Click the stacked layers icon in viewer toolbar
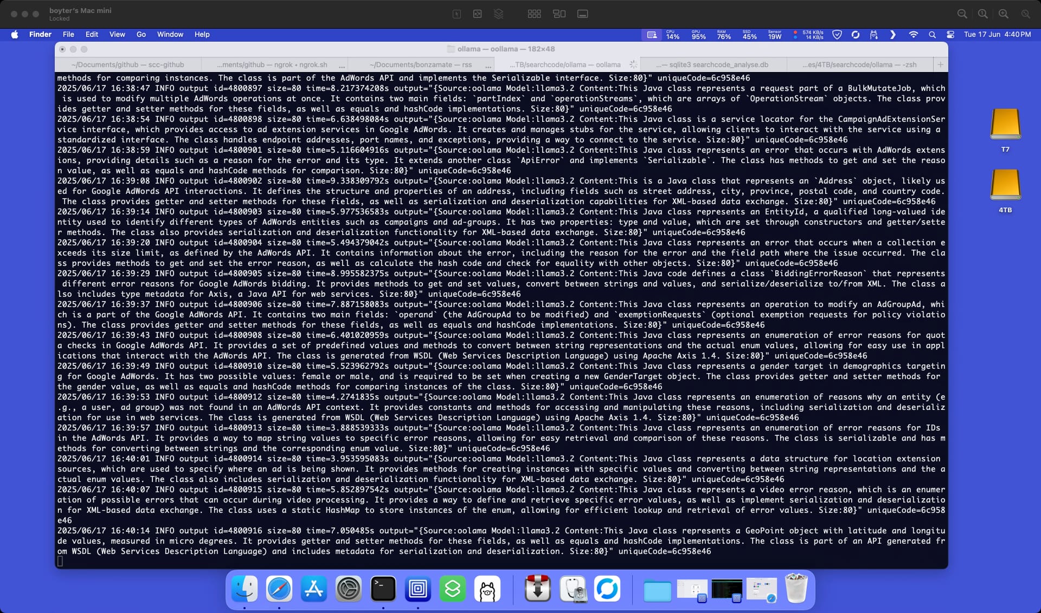1041x613 pixels. coord(498,14)
